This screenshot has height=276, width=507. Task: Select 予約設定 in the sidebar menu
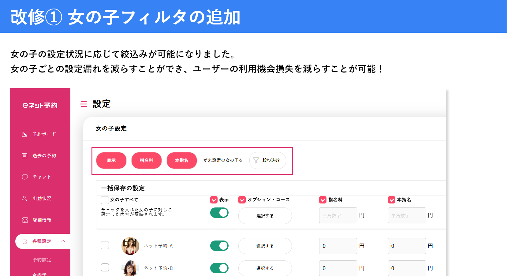[x=43, y=259]
